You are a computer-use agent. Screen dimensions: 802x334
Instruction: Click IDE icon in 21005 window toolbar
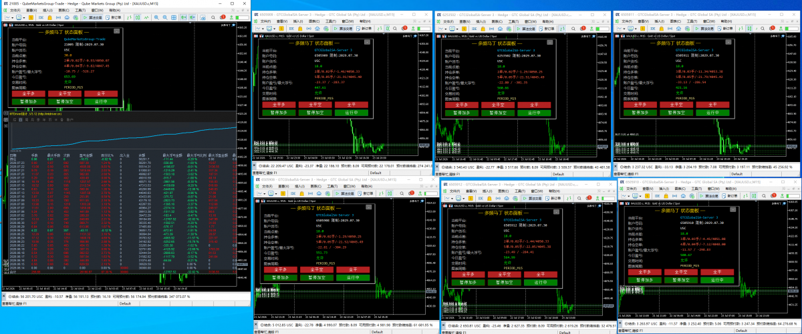[x=41, y=17]
